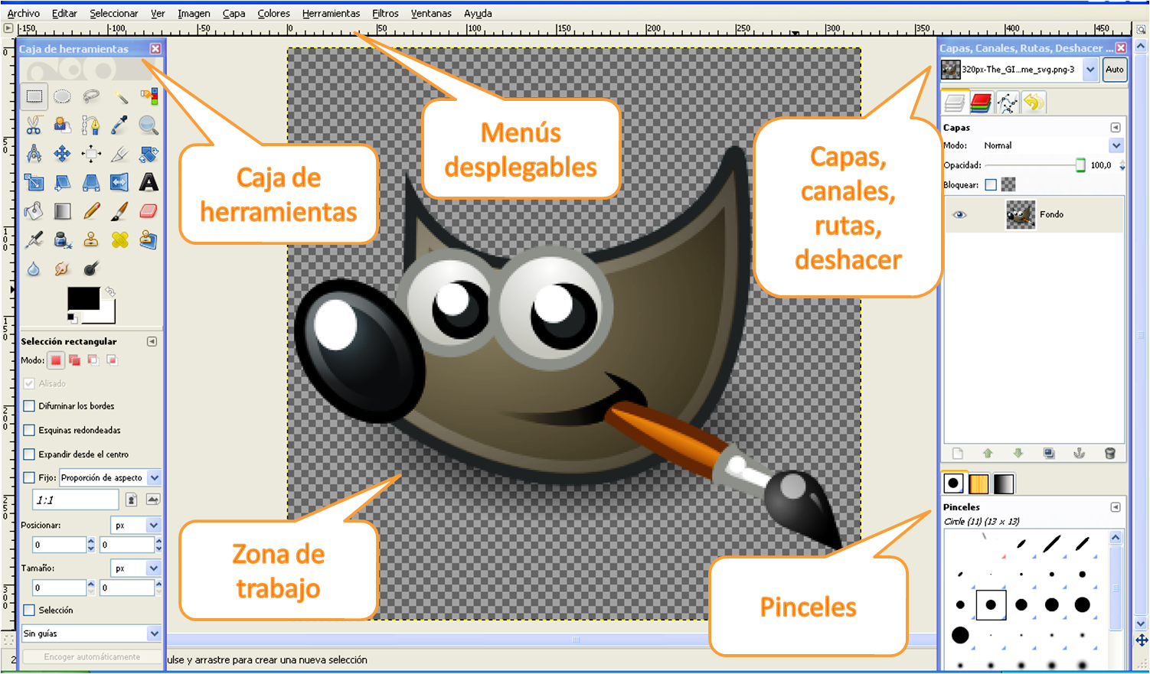Image resolution: width=1150 pixels, height=674 pixels.
Task: Hide the Fondo layer eye icon
Action: 959,214
